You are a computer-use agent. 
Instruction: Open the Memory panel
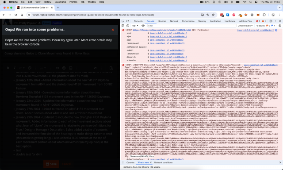click(202, 21)
